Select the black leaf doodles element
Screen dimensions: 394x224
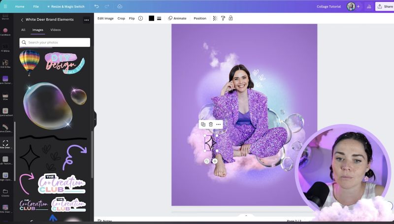click(51, 157)
